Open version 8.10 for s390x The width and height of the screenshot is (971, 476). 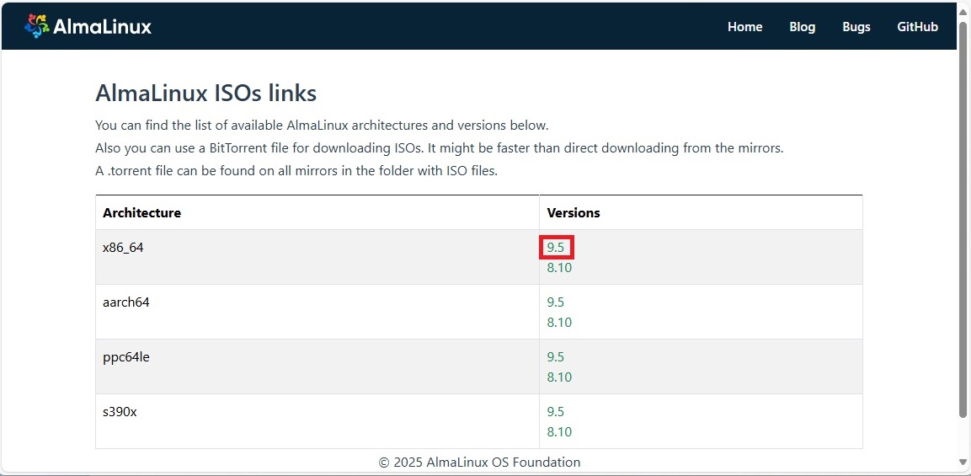[x=559, y=431]
